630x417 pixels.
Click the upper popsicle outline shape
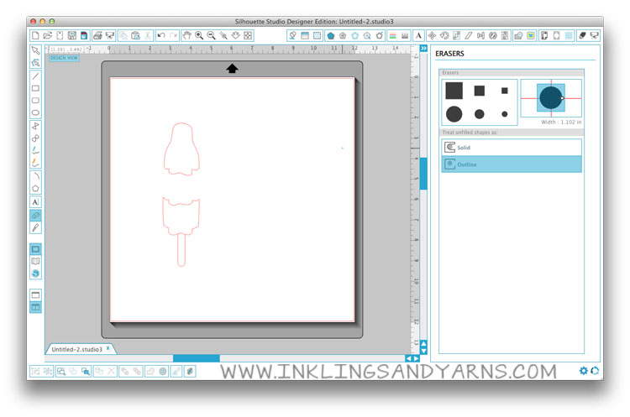[x=181, y=149]
